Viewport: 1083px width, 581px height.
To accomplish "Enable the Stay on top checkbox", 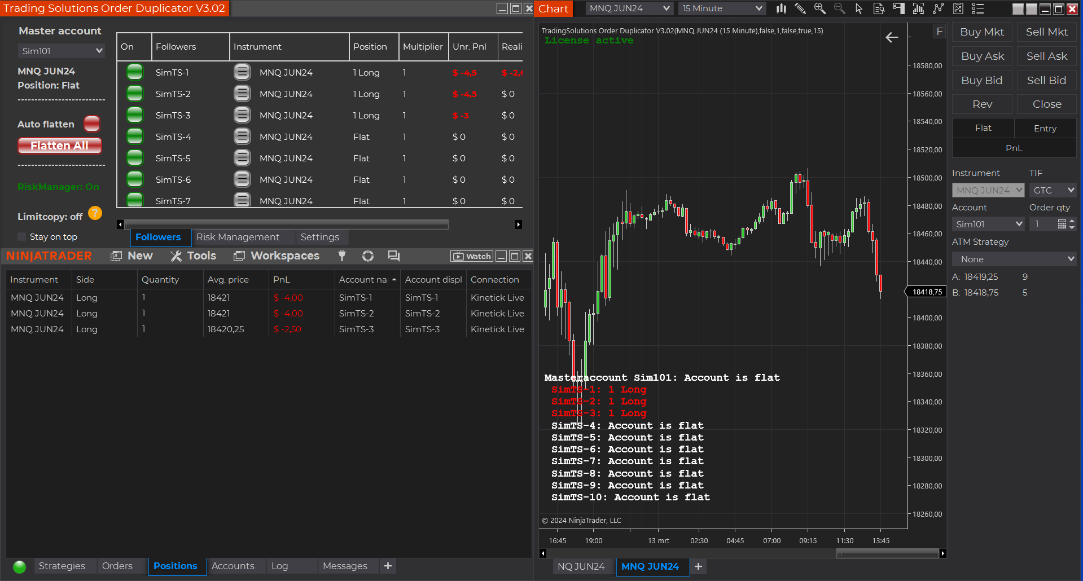I will click(22, 237).
